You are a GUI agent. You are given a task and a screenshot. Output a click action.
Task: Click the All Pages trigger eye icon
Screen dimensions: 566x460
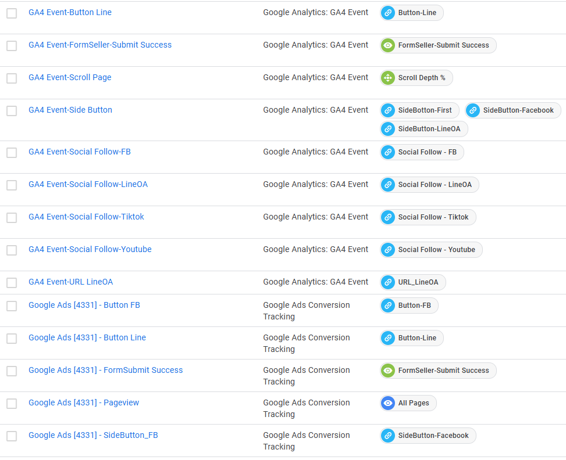click(x=388, y=403)
